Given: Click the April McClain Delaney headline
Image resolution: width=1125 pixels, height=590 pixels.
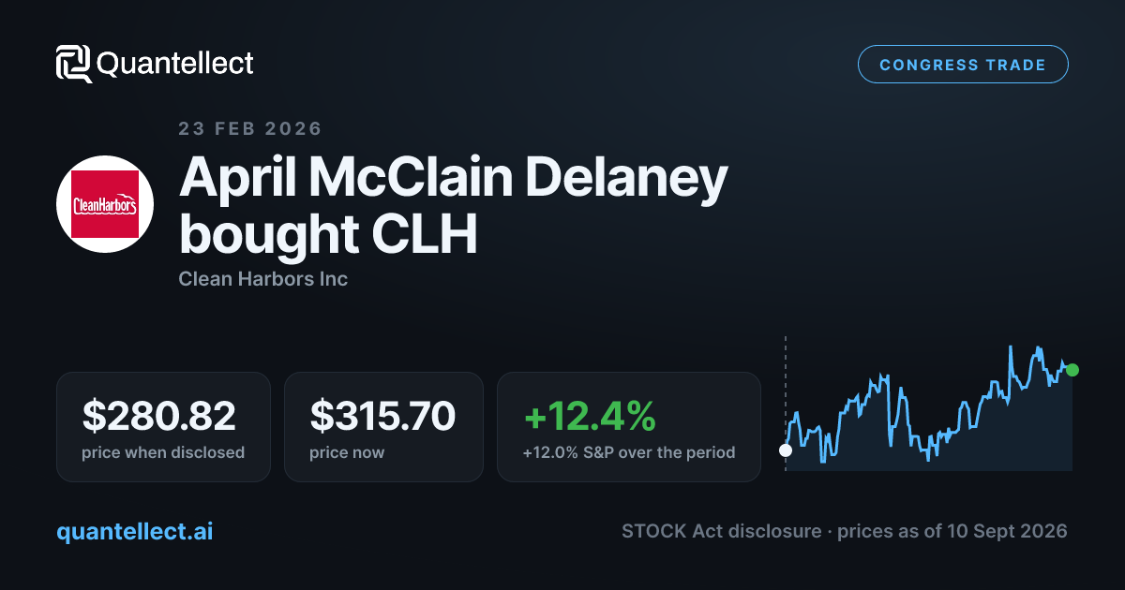Looking at the screenshot, I should 454,178.
